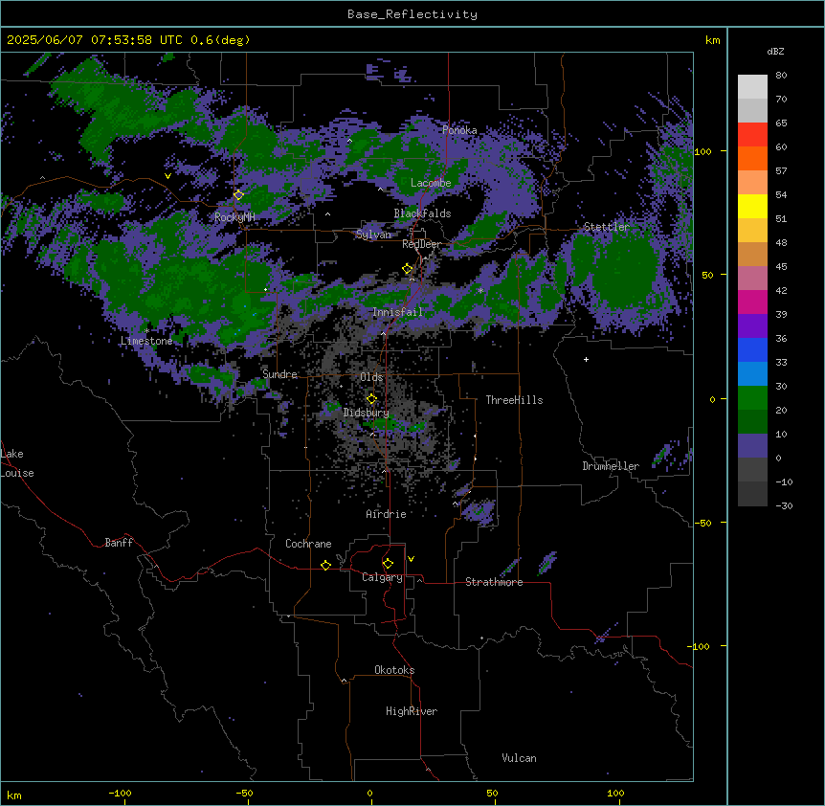This screenshot has height=806, width=825.
Task: Click the light blue 30-33 dBZ swatch
Action: coord(752,374)
